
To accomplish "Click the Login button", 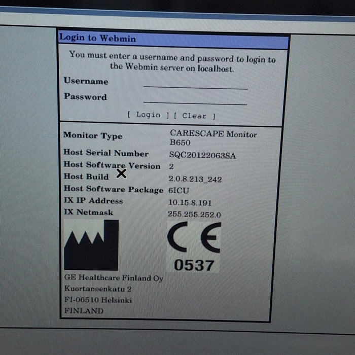I will pyautogui.click(x=148, y=115).
